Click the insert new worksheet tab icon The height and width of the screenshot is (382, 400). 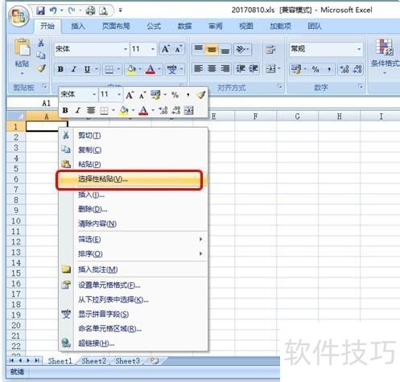click(x=155, y=361)
